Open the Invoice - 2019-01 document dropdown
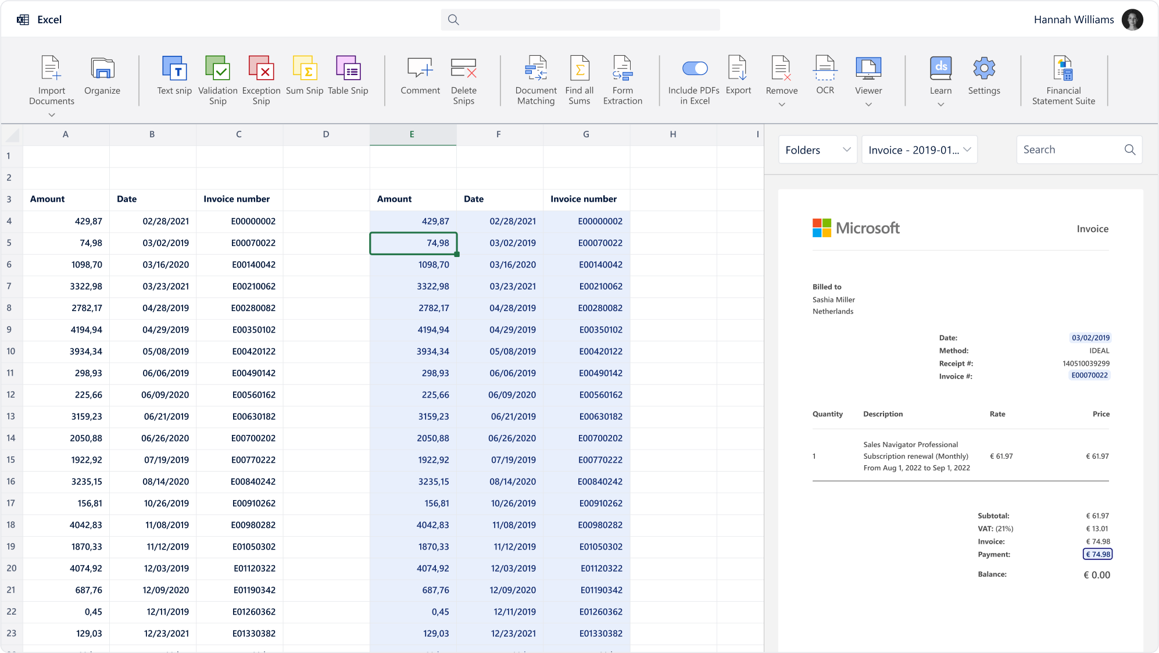Image resolution: width=1159 pixels, height=653 pixels. (x=919, y=150)
